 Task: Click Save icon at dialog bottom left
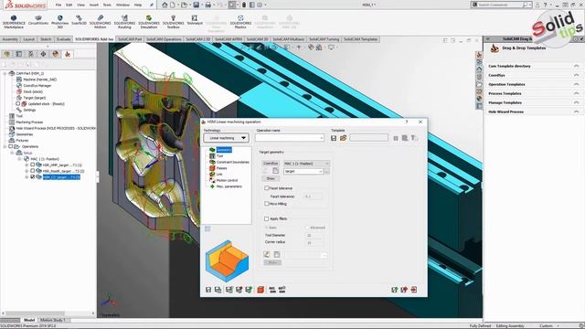point(208,290)
